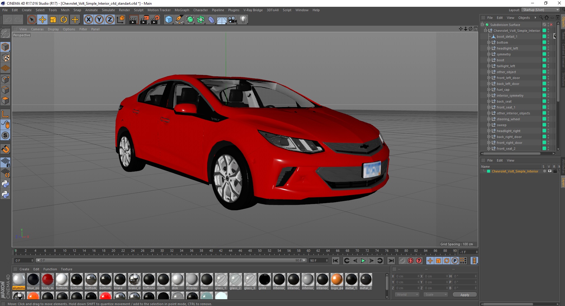Select the Move tool in top toolbar
565x306 pixels.
tap(43, 20)
